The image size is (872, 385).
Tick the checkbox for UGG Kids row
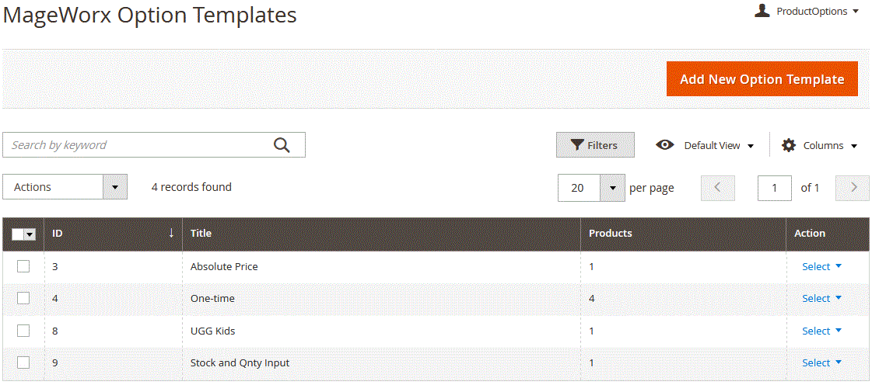[x=23, y=331]
